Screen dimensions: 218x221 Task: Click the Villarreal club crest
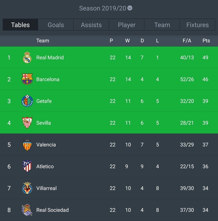[27, 188]
